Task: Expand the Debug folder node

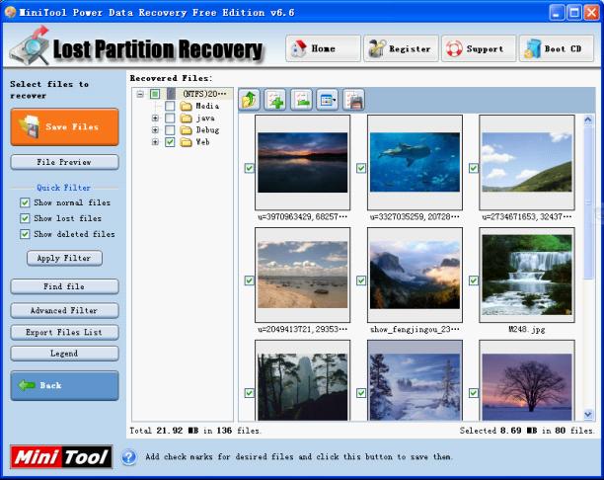Action: click(x=155, y=130)
